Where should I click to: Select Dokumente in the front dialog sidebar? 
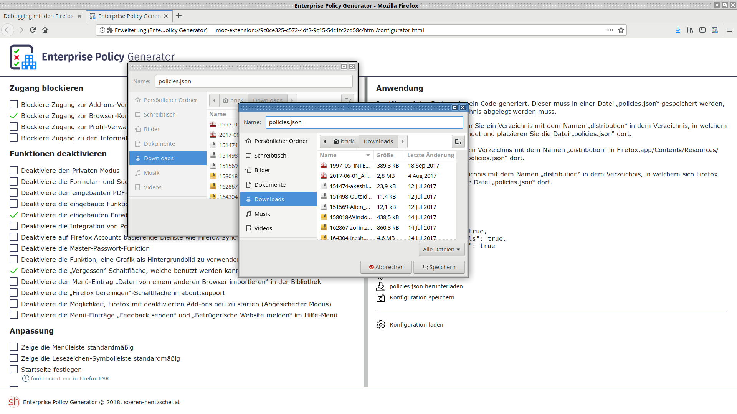click(270, 185)
